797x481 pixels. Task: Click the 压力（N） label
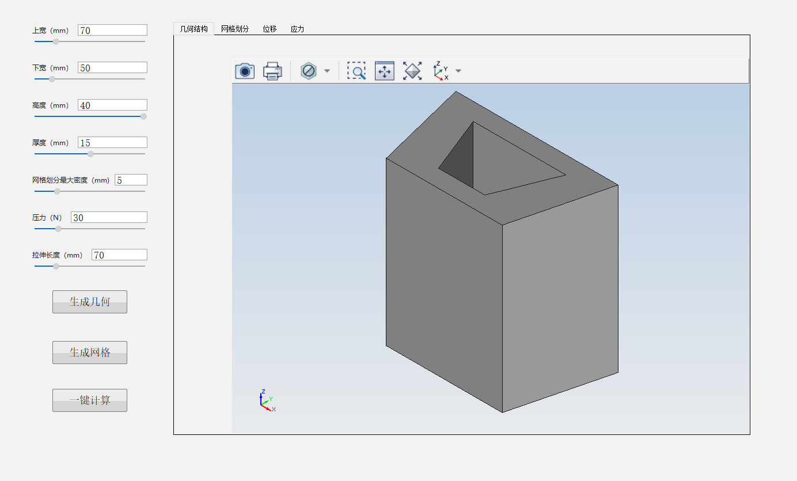point(47,218)
